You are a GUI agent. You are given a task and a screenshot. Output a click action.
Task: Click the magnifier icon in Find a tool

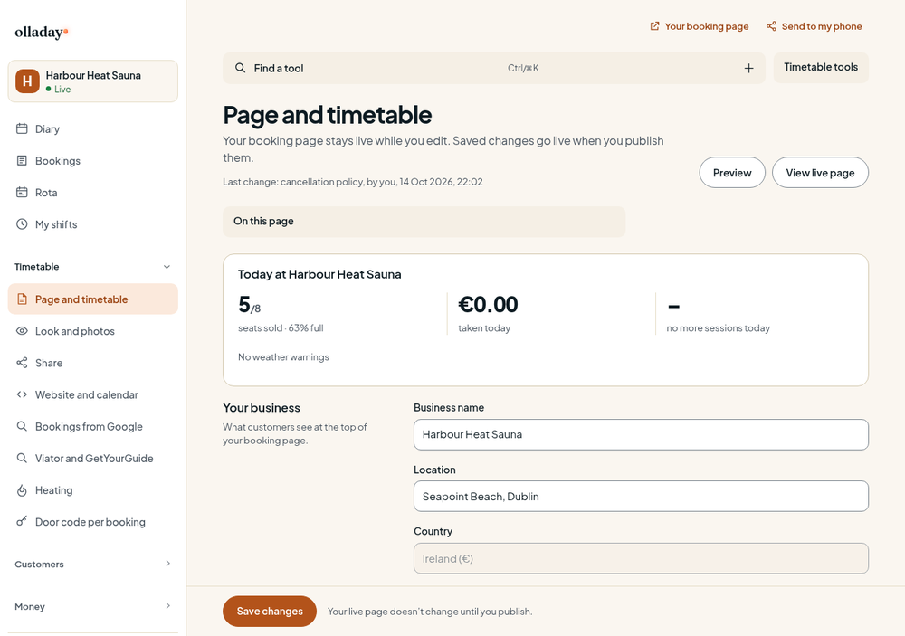point(240,68)
